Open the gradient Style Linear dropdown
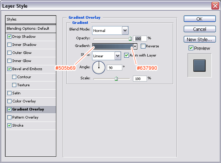Image resolution: width=221 pixels, height=163 pixels. coord(117,56)
